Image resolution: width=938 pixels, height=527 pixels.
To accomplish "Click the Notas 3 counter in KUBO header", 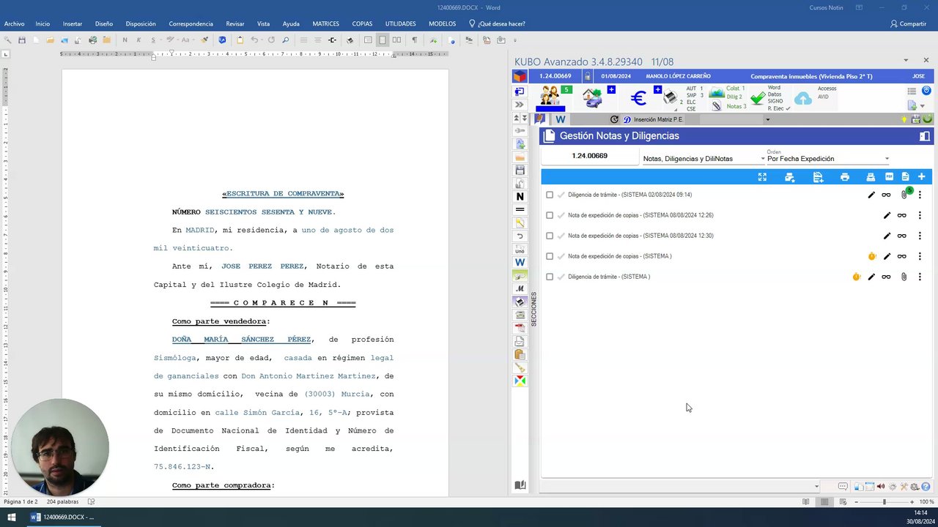I will [x=736, y=106].
